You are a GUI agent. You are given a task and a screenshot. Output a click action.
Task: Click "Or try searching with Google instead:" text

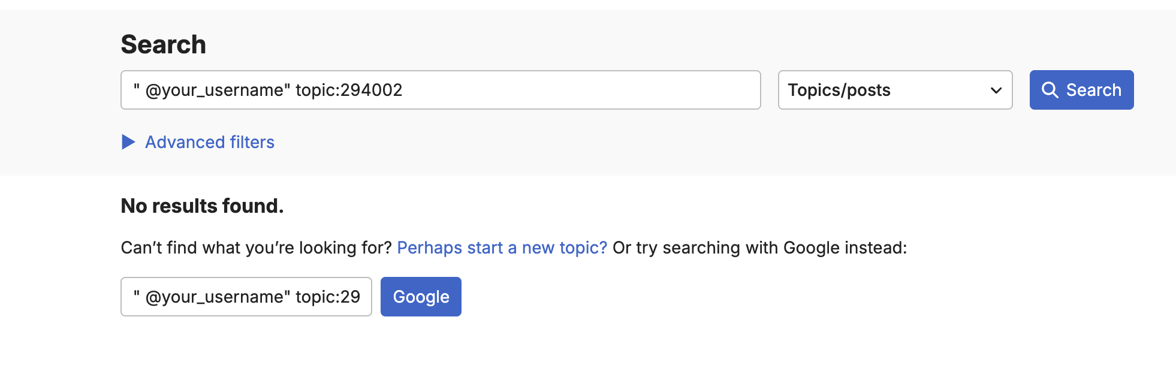759,248
